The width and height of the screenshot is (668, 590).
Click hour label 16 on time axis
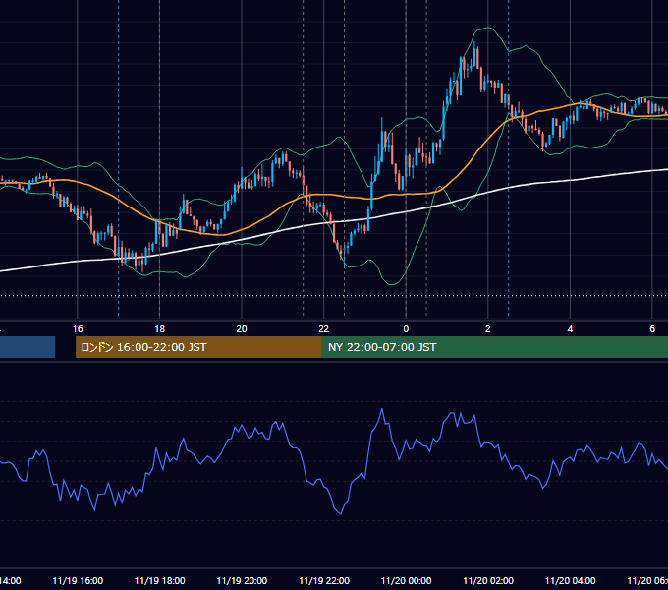(x=78, y=329)
